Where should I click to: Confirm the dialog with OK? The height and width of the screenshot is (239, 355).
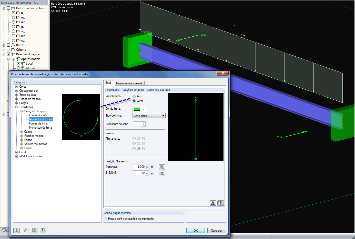click(x=196, y=230)
